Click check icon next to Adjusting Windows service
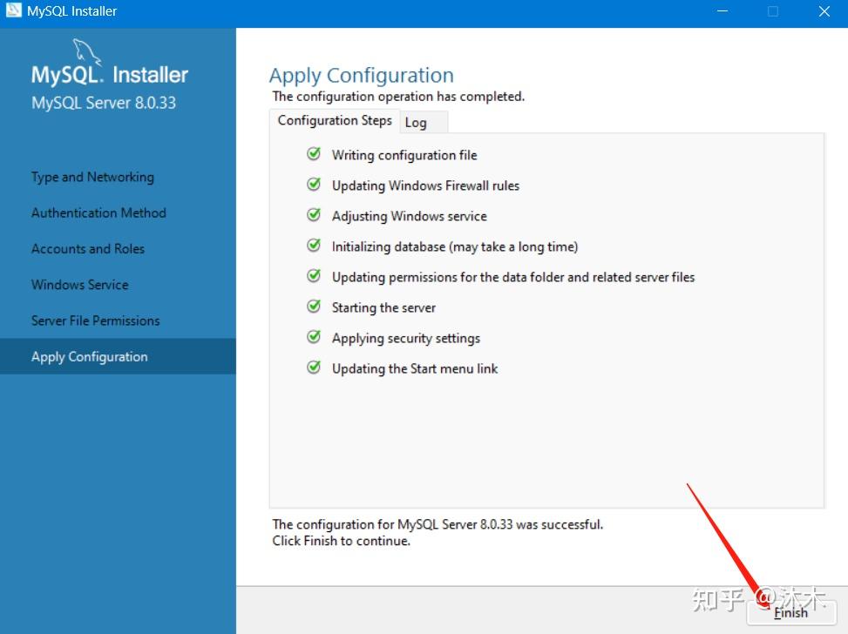This screenshot has height=634, width=848. (314, 215)
